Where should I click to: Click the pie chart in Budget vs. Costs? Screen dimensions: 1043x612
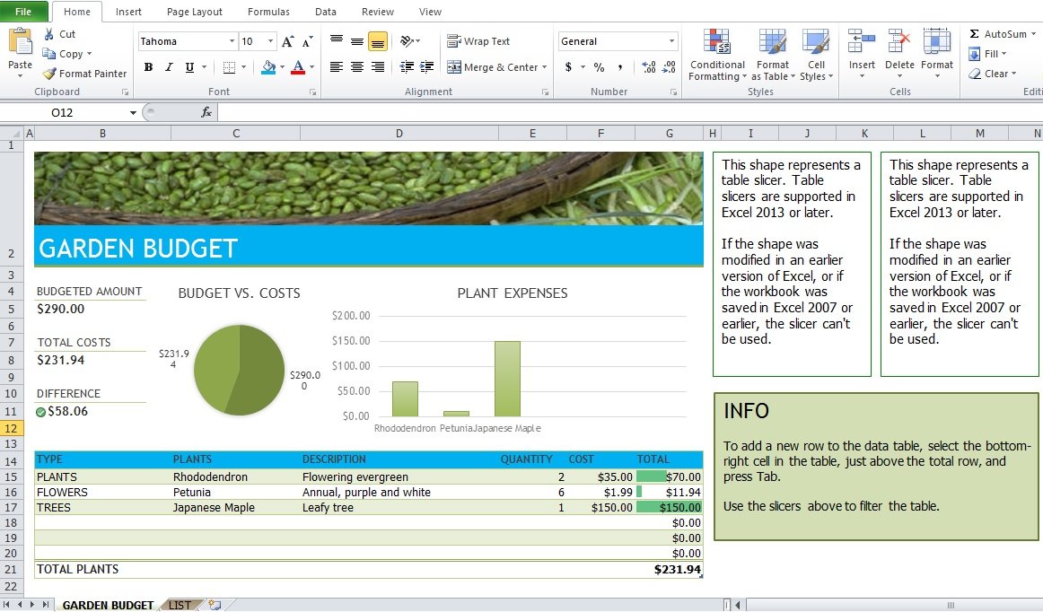tap(239, 370)
